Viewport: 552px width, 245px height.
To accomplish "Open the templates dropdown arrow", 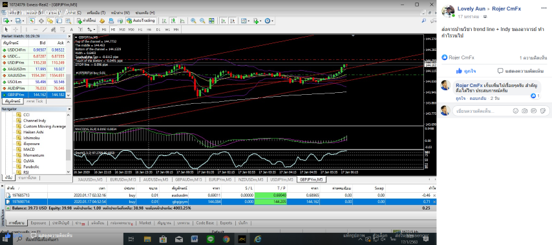I will [x=249, y=21].
